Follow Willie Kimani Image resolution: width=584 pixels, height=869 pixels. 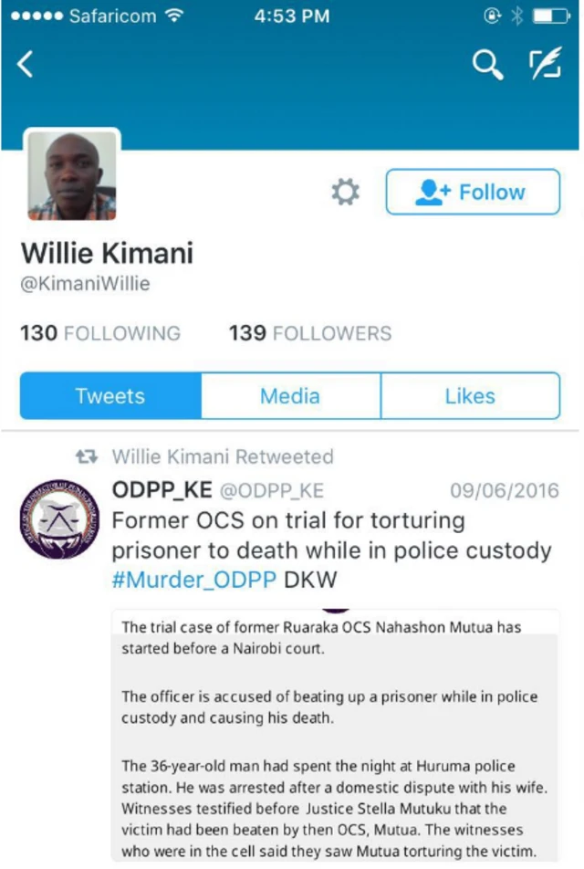(x=473, y=192)
